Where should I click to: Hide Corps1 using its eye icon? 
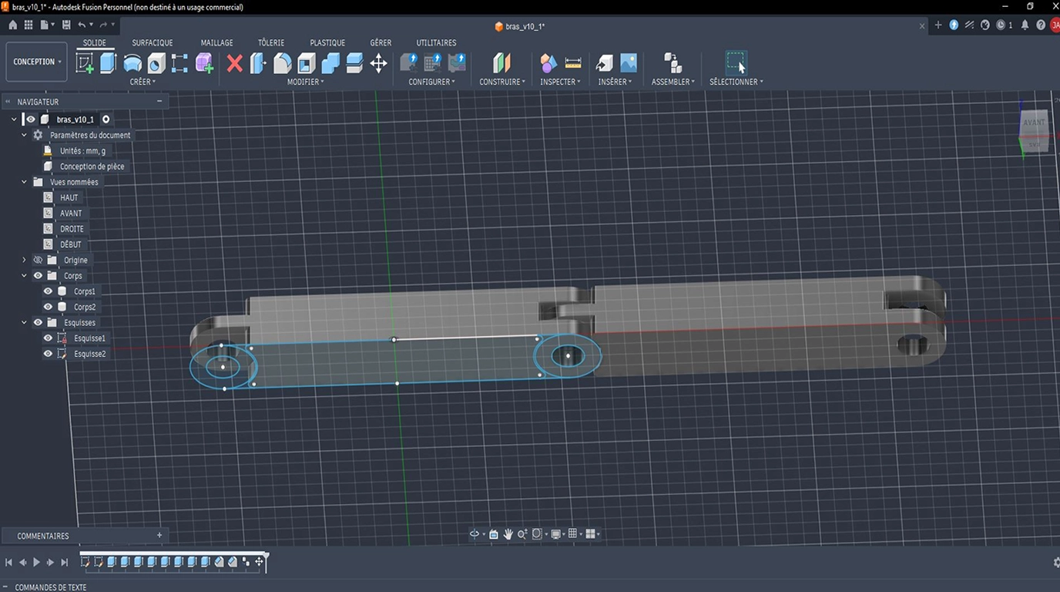tap(48, 291)
